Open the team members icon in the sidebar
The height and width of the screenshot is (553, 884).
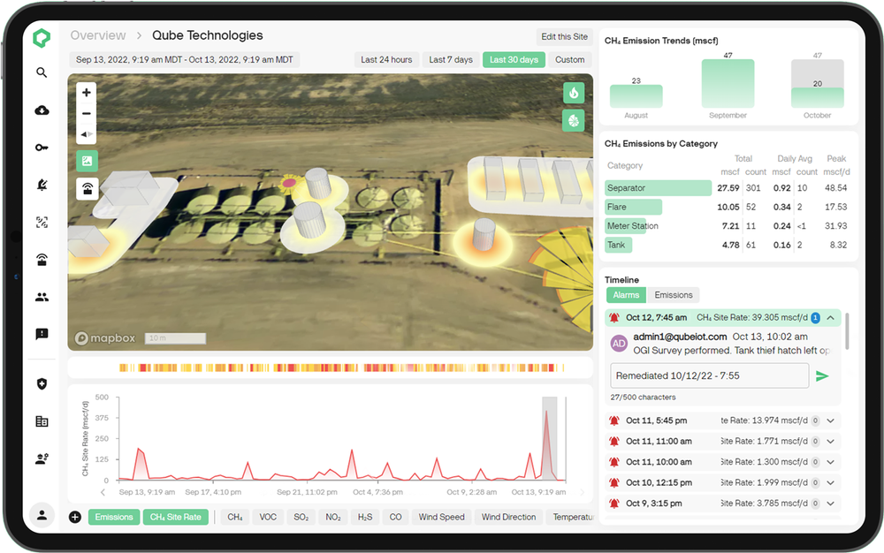click(x=41, y=296)
